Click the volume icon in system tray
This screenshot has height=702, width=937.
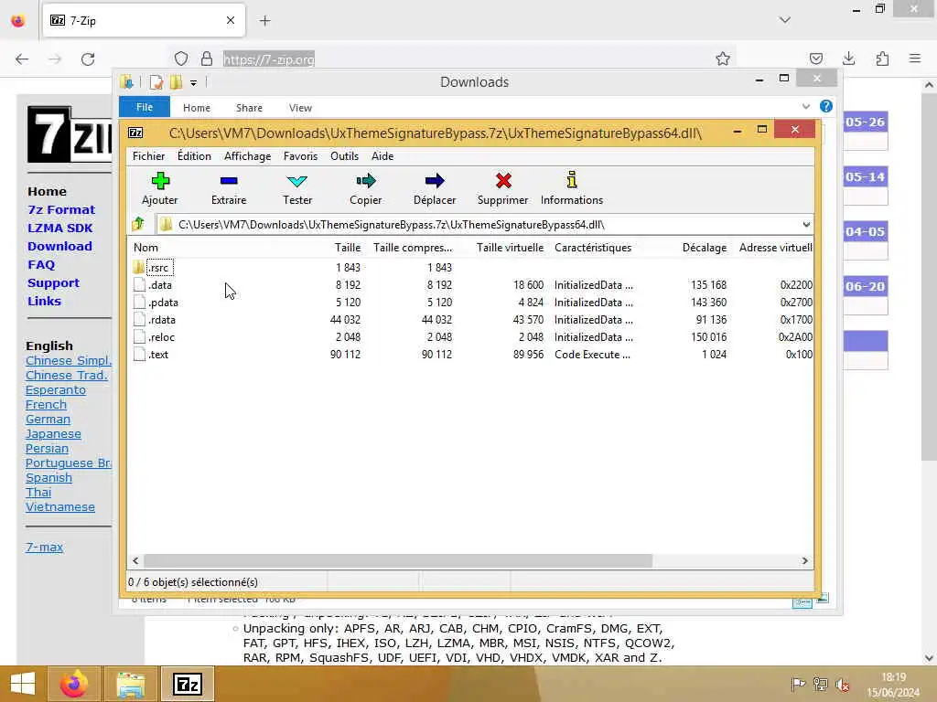(843, 684)
